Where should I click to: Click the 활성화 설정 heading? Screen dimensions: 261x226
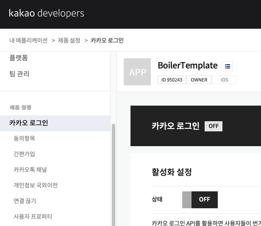pyautogui.click(x=172, y=172)
